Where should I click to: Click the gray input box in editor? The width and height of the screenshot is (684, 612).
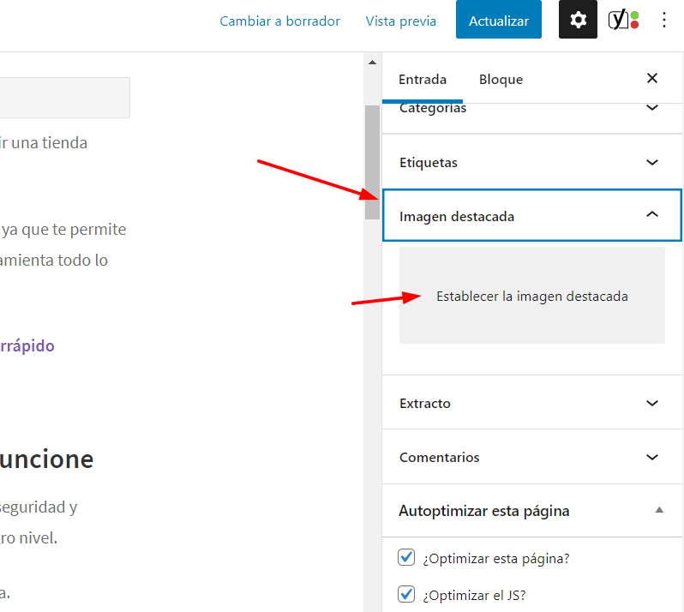(64, 98)
